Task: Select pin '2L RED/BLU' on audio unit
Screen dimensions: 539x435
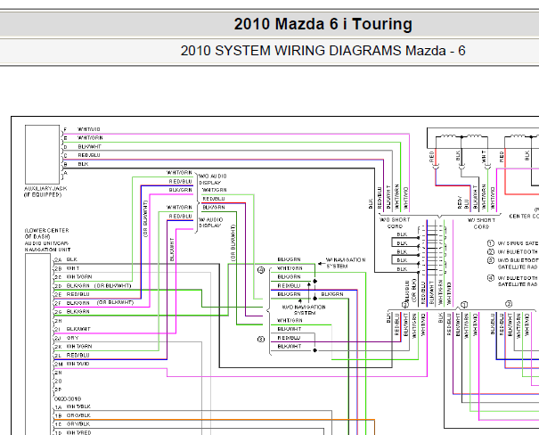Action: [72, 356]
